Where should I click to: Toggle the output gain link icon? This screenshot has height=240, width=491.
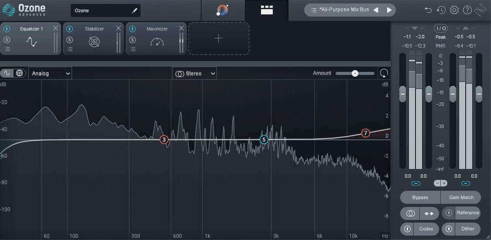click(x=466, y=184)
